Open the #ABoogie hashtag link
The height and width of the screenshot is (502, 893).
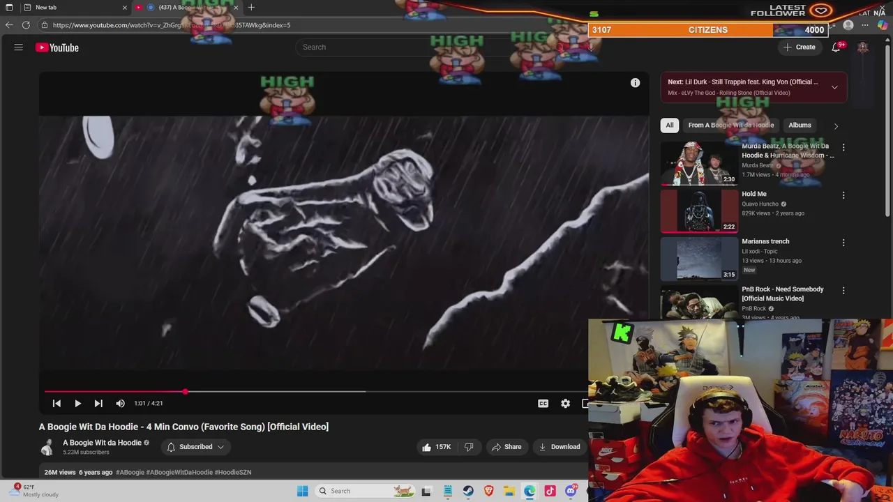click(130, 472)
